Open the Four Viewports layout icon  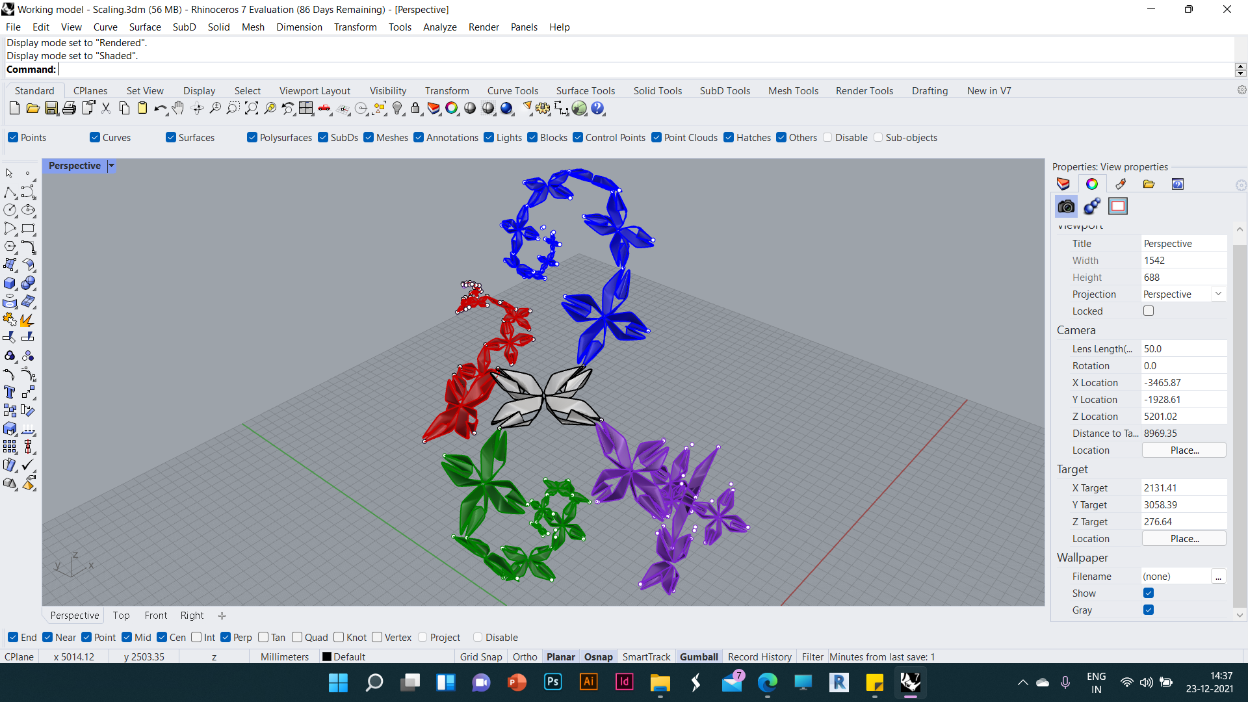click(x=306, y=109)
